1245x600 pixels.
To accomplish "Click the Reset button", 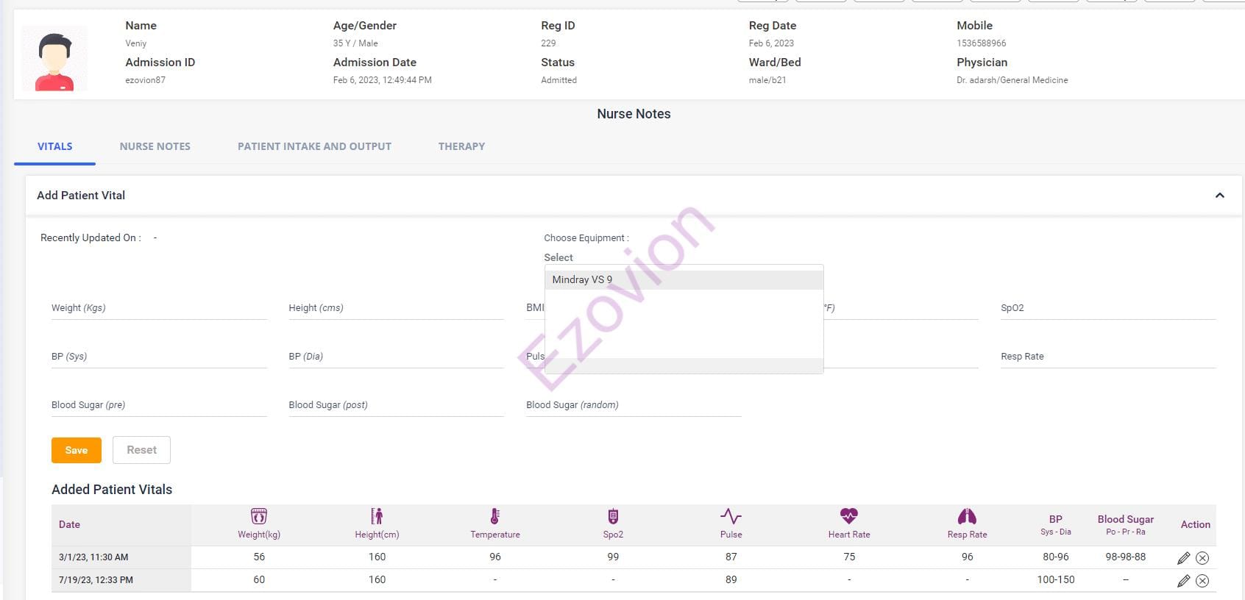I will point(141,450).
